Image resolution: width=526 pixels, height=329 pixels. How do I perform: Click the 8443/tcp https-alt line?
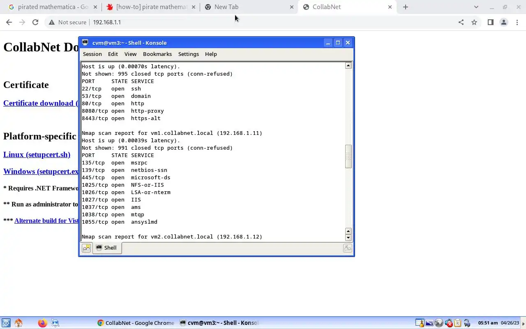[121, 118]
